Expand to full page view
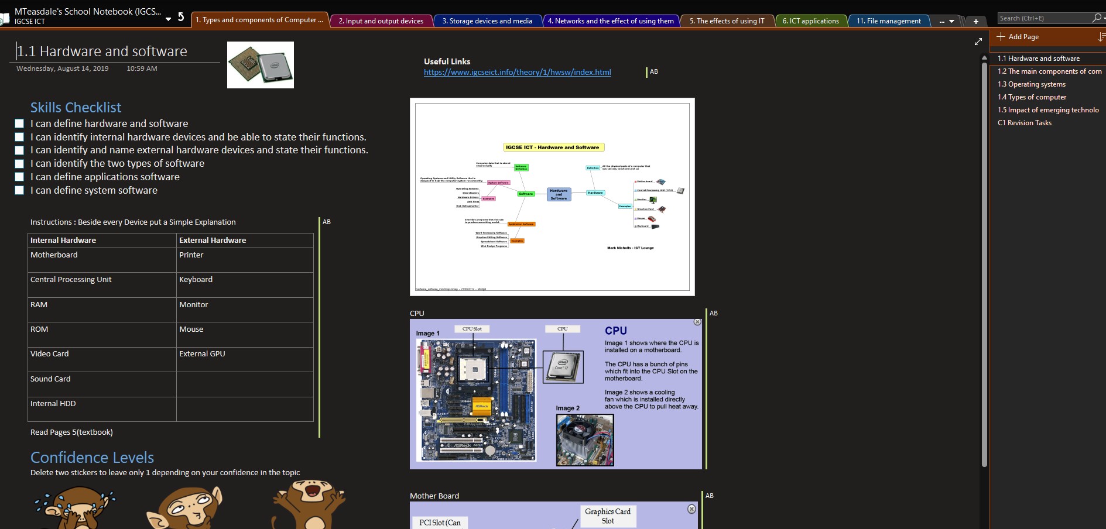This screenshot has width=1106, height=529. tap(978, 42)
